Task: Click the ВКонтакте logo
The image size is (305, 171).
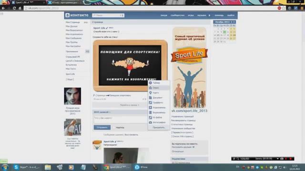Action: click(x=77, y=15)
